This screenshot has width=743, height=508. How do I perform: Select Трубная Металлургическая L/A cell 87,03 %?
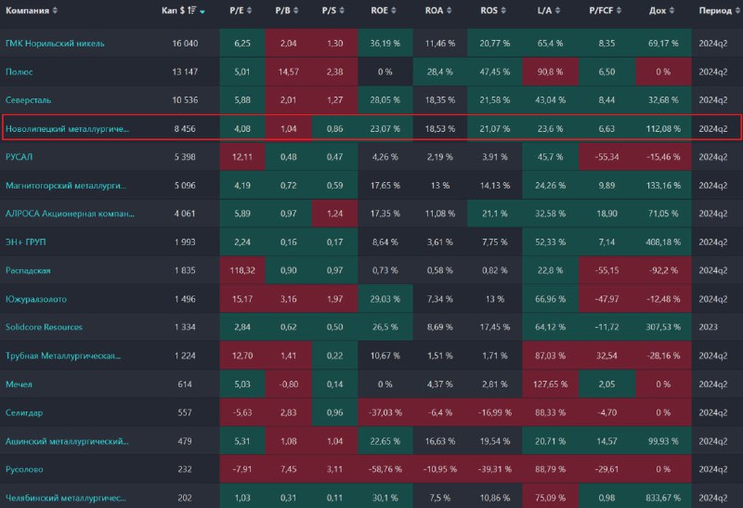pos(550,356)
